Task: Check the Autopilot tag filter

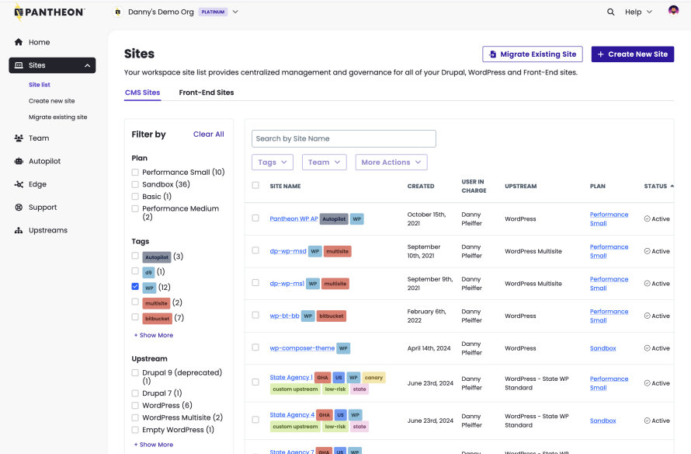Action: click(135, 256)
